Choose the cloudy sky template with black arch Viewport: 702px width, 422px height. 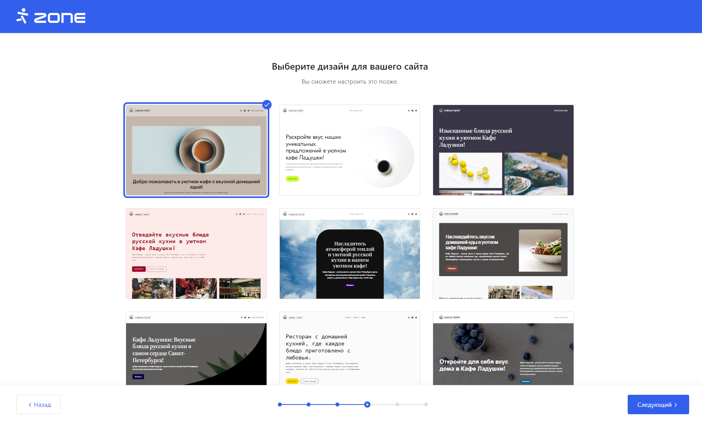(x=349, y=254)
